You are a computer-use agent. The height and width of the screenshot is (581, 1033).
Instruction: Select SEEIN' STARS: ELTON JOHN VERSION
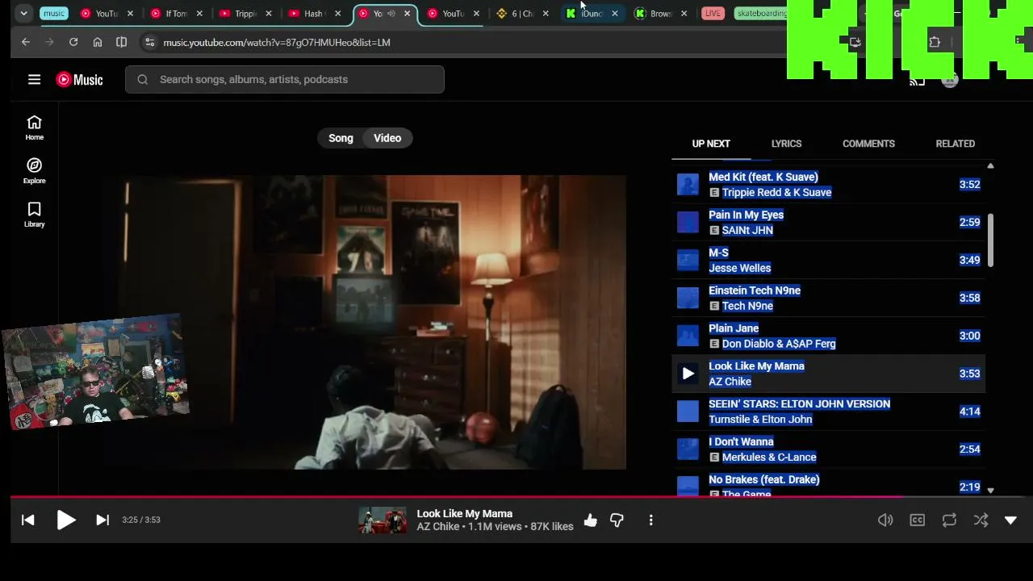coord(828,412)
